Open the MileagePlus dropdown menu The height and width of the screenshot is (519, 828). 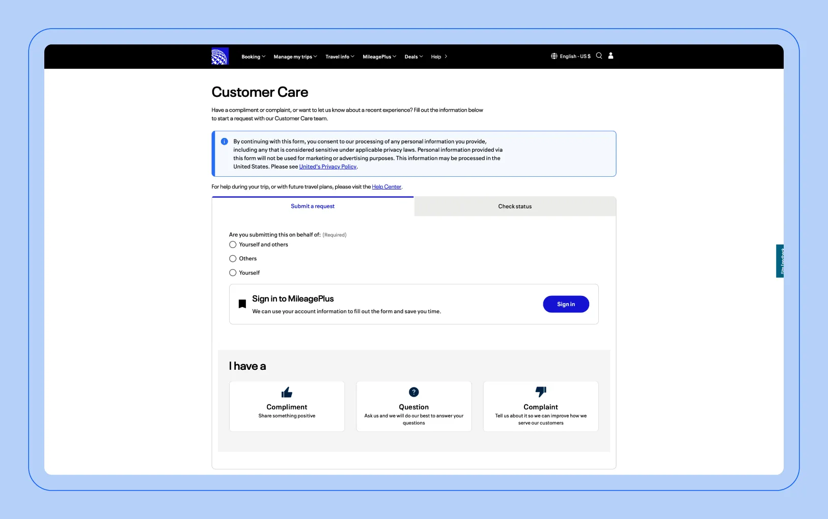(379, 57)
